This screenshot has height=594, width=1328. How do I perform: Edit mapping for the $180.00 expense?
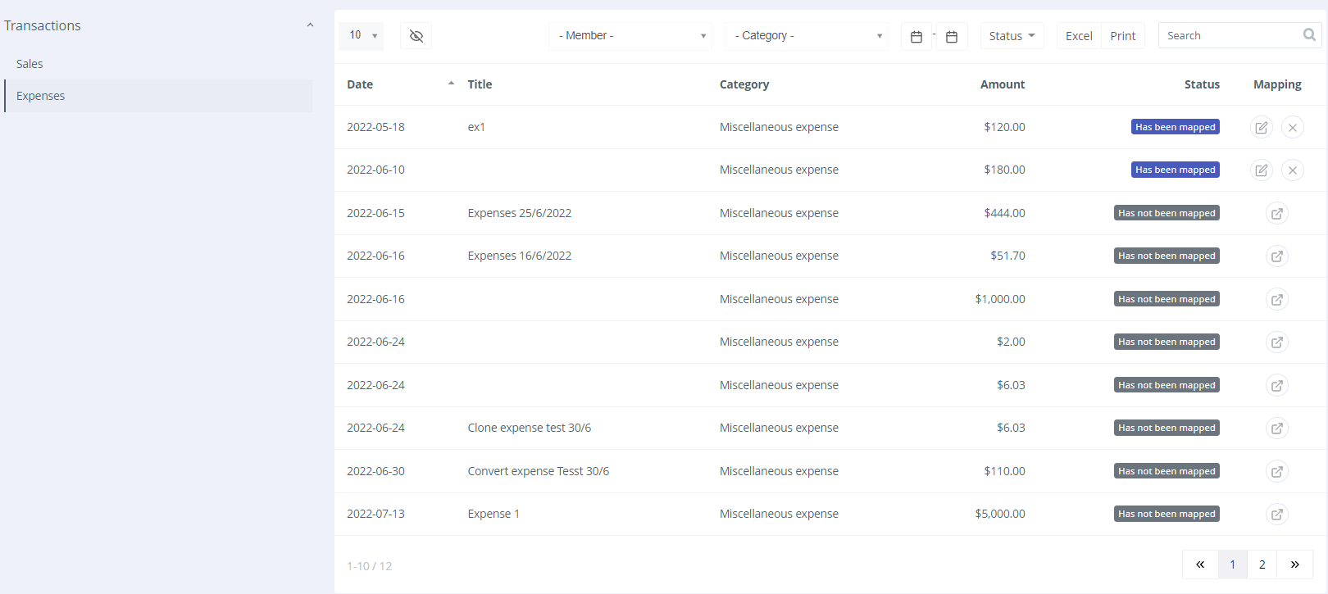coord(1261,170)
